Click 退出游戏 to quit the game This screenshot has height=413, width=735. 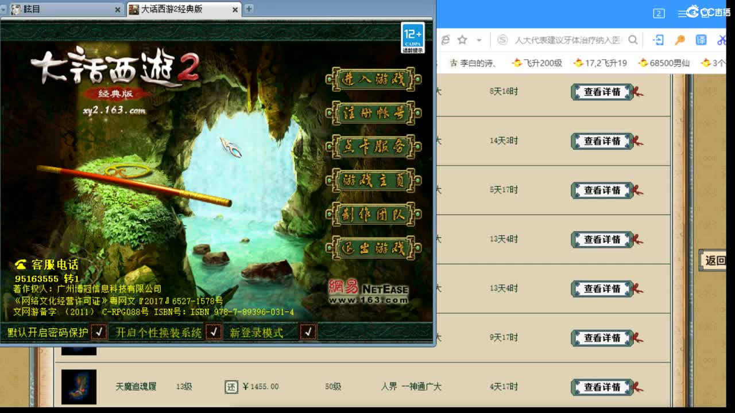(373, 248)
